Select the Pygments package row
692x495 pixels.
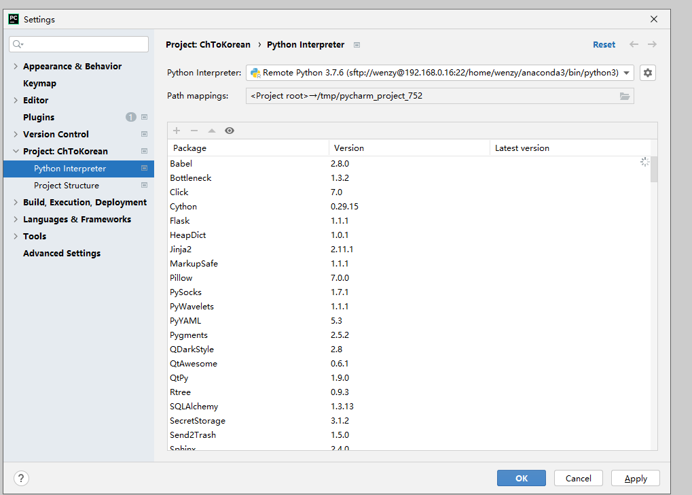(409, 335)
